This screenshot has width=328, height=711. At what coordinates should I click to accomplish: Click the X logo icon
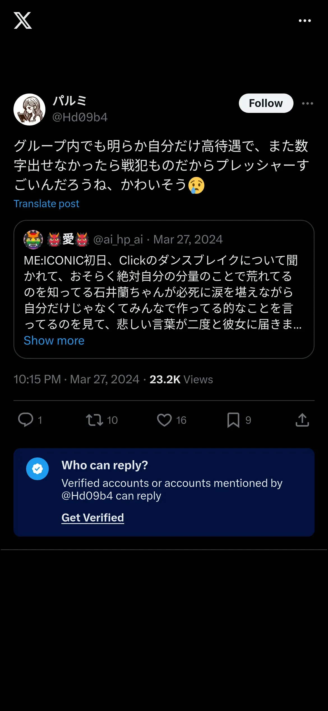click(x=23, y=20)
